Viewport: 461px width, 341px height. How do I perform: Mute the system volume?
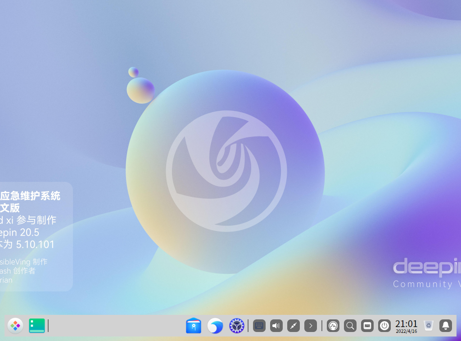(276, 325)
